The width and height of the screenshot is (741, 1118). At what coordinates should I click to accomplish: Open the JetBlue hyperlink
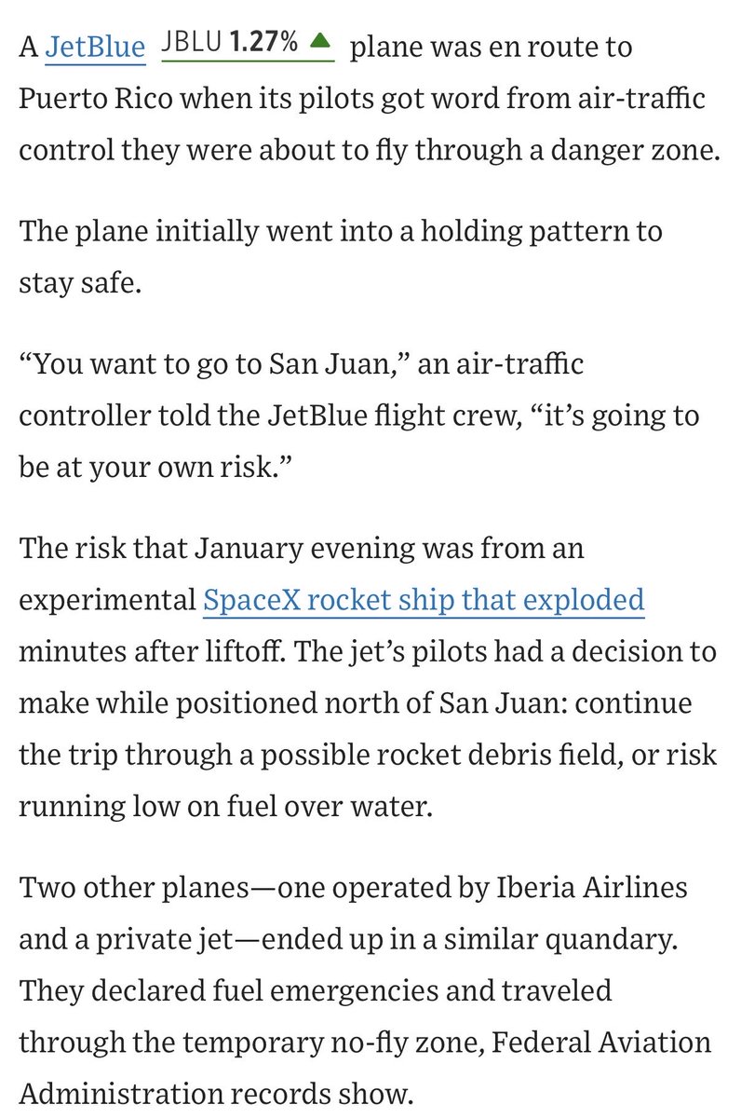click(95, 48)
